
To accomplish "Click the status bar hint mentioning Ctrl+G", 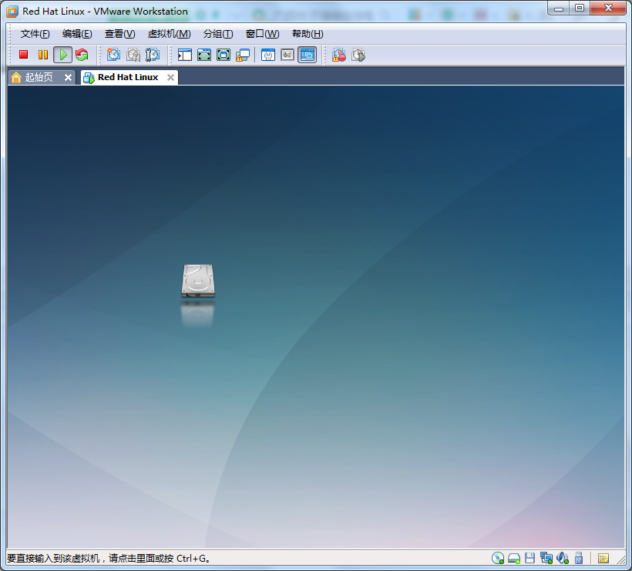I will (109, 559).
